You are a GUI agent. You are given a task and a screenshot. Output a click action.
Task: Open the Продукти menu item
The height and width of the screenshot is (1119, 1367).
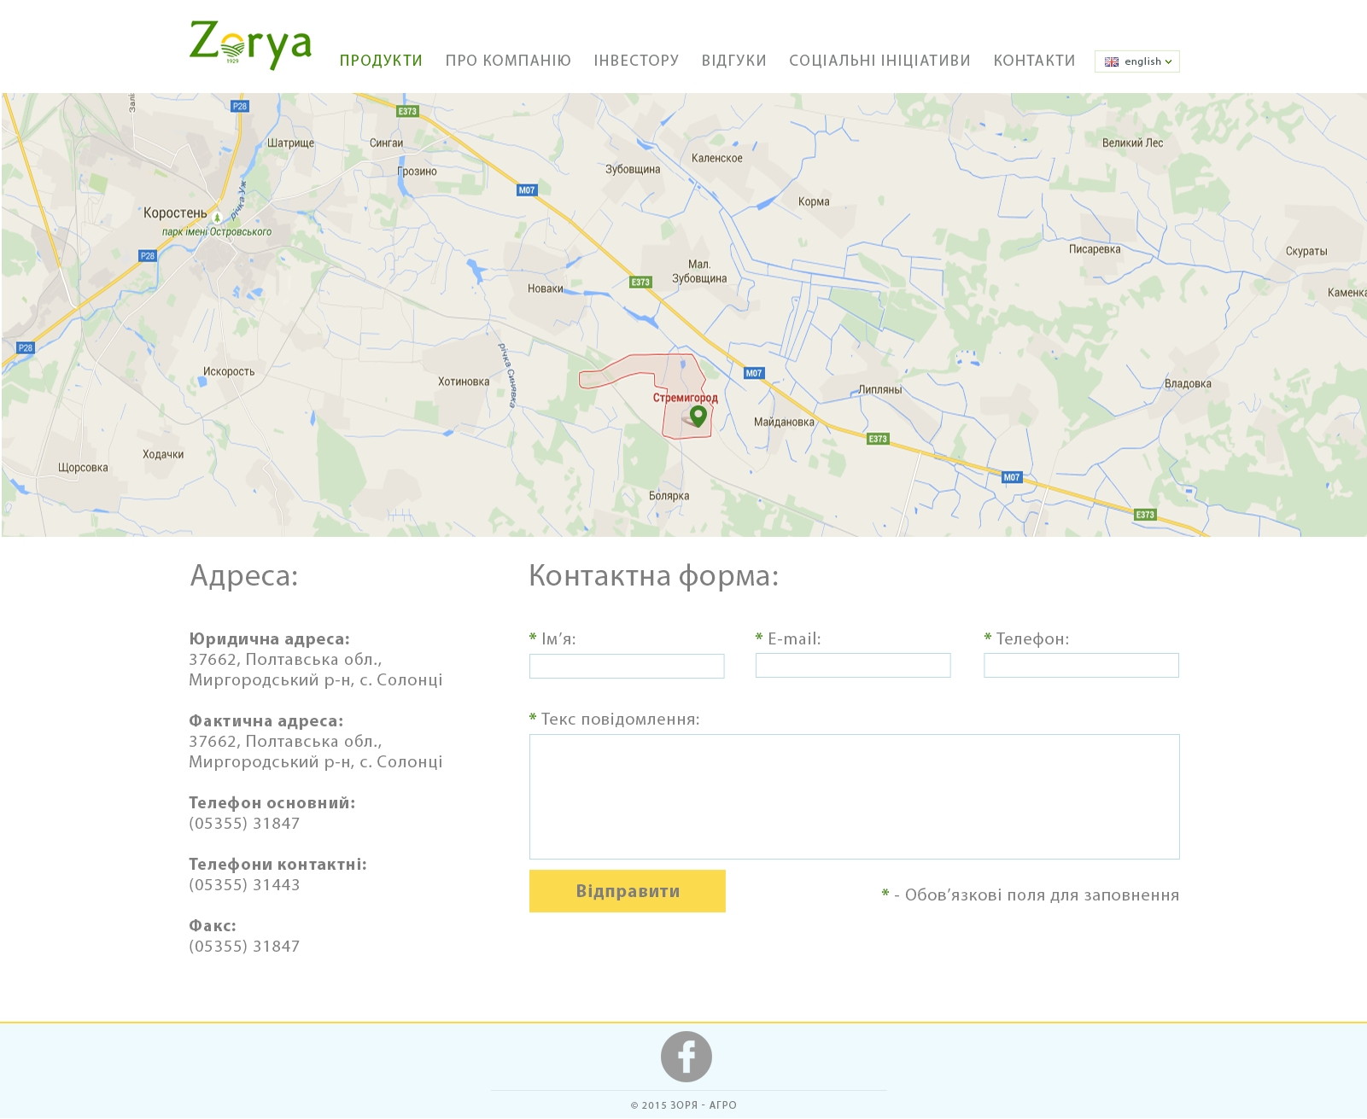[x=381, y=61]
